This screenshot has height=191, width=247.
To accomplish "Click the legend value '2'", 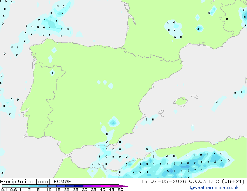I will (29, 189).
